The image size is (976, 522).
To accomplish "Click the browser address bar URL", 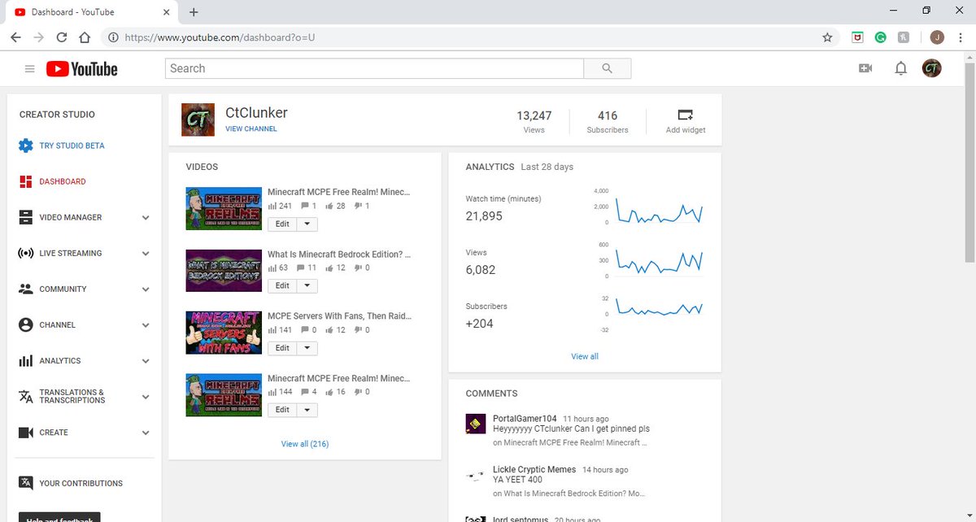I will tap(220, 37).
